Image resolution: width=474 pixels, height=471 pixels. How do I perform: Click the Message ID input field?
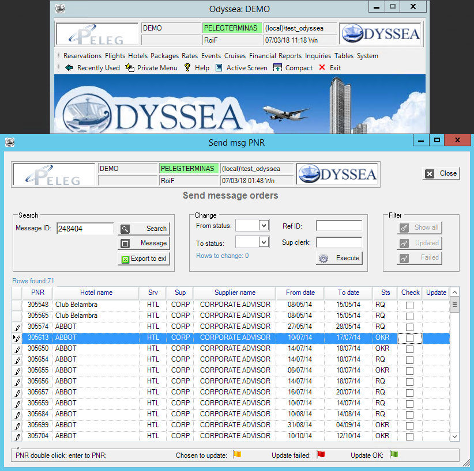(x=85, y=229)
